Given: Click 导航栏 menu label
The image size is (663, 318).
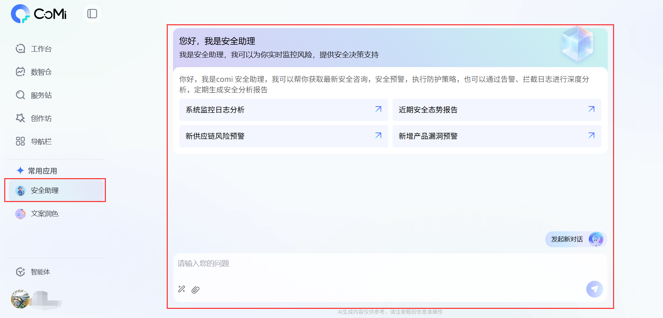Looking at the screenshot, I should point(41,142).
